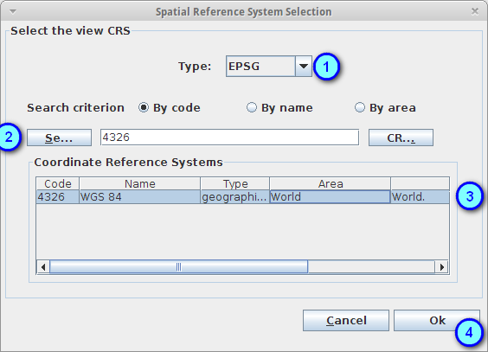Select the WGS 84 name cell
The width and height of the screenshot is (488, 352).
(140, 197)
